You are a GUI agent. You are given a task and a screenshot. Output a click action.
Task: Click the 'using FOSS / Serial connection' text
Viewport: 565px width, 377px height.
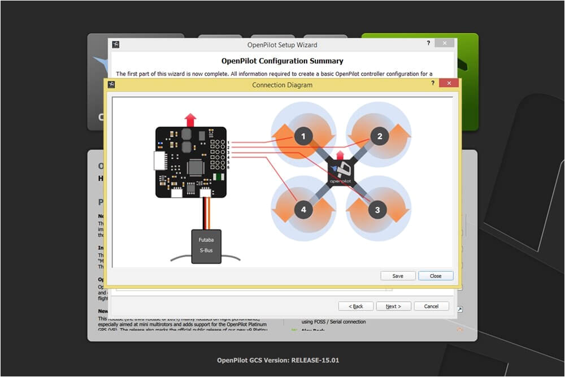tap(334, 322)
